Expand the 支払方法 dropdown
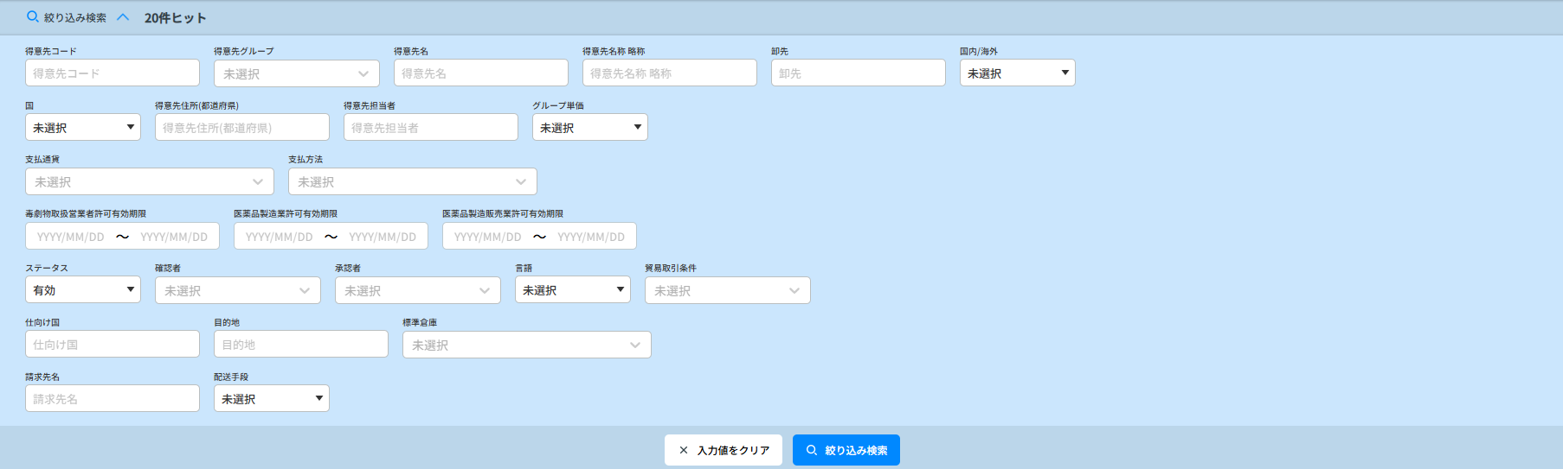Viewport: 1563px width, 469px height. (412, 181)
